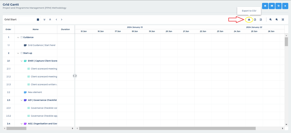Collapse A02 Organisation and Governance row
The image size is (291, 133).
tap(21, 124)
